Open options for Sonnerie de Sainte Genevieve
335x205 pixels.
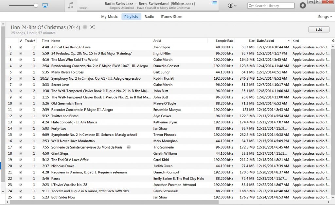click(x=129, y=147)
